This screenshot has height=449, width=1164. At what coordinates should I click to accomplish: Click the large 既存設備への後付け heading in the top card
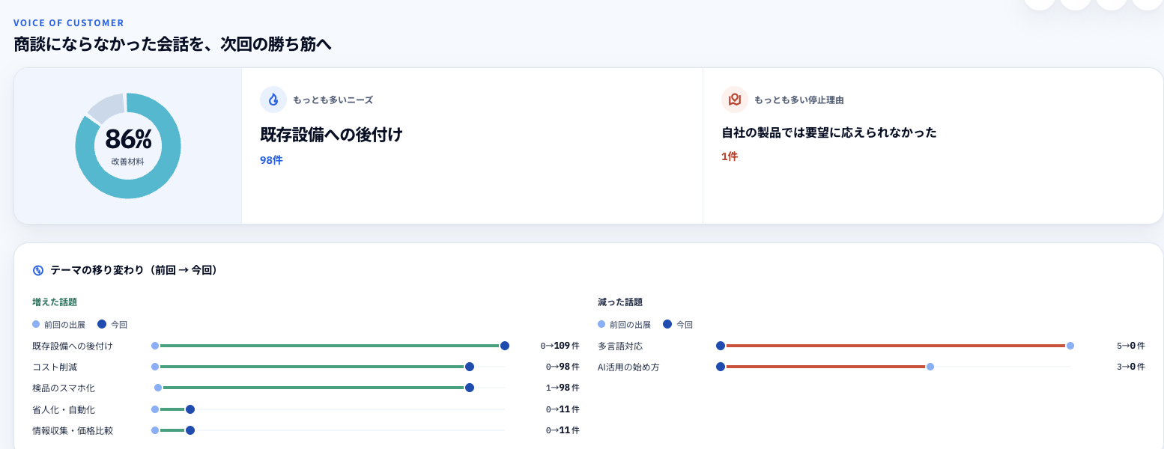point(331,135)
